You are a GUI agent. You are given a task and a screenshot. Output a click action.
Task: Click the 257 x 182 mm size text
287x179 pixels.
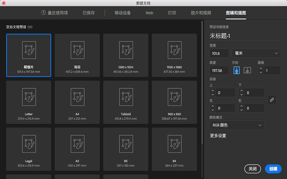click(126, 166)
